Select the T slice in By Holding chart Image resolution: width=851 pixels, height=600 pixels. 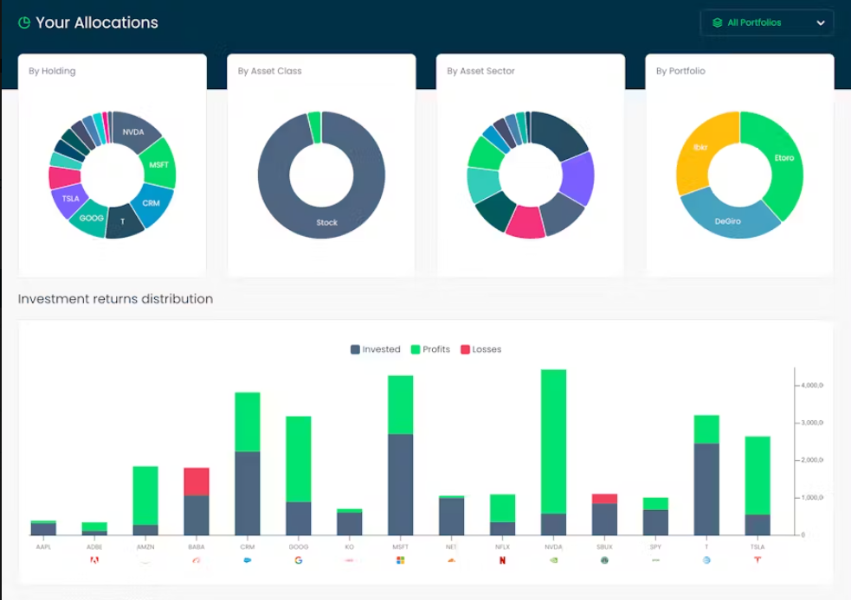[x=124, y=221]
